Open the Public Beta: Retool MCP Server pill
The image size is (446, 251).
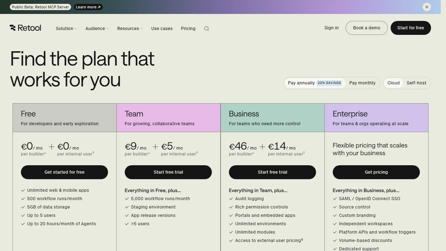(40, 7)
